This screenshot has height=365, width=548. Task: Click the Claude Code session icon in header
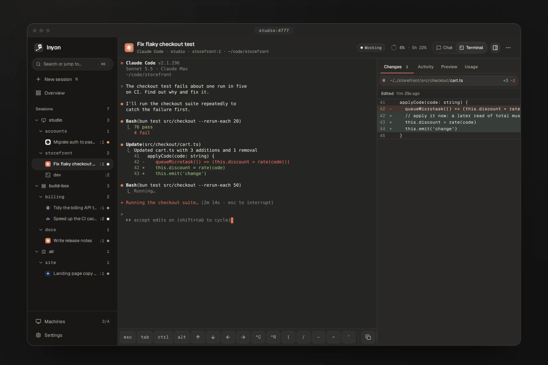click(x=129, y=48)
